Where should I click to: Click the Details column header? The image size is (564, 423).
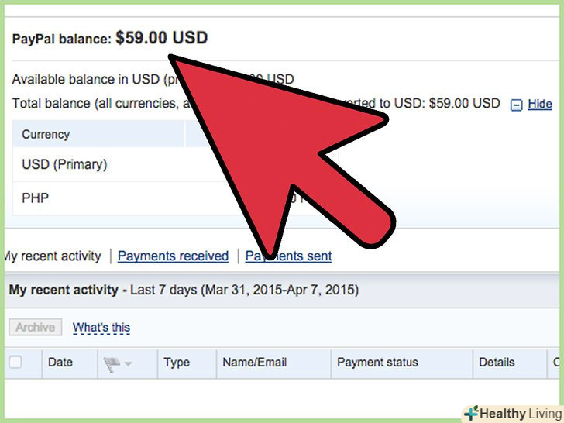tap(496, 362)
